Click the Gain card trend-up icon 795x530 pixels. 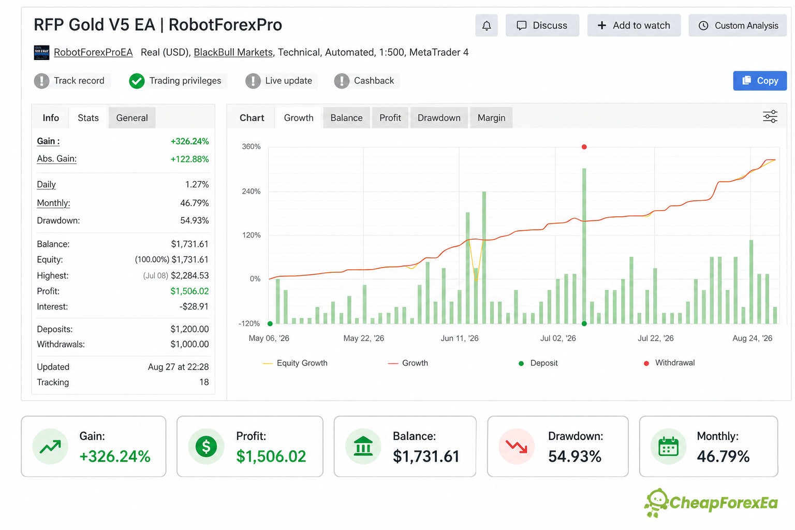(x=50, y=446)
